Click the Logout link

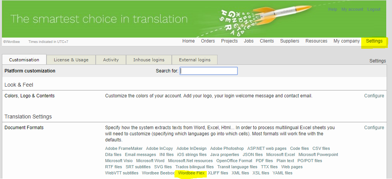coord(374,9)
